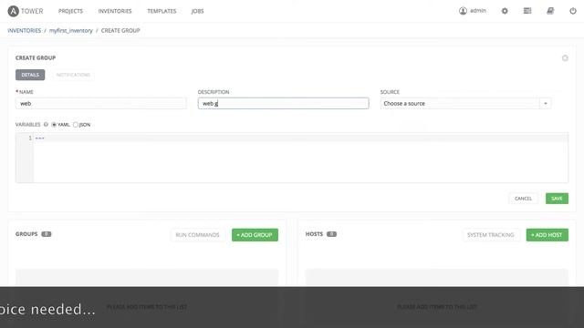Viewport: 584px width, 328px height.
Task: Click the admin username text
Action: [x=478, y=11]
